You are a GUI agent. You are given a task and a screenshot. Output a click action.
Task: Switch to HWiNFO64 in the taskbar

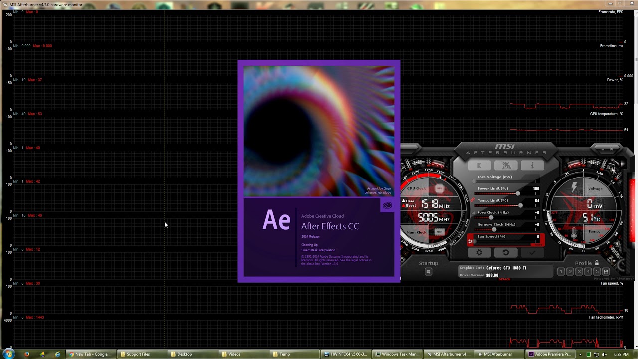point(346,354)
